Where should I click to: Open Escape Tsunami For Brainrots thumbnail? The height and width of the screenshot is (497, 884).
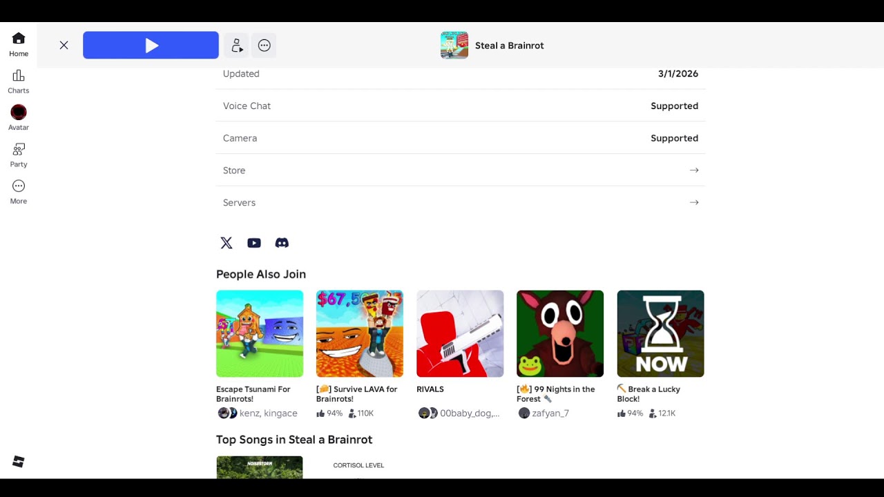260,334
